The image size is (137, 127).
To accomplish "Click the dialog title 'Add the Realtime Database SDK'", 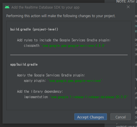I will [x=45, y=7].
